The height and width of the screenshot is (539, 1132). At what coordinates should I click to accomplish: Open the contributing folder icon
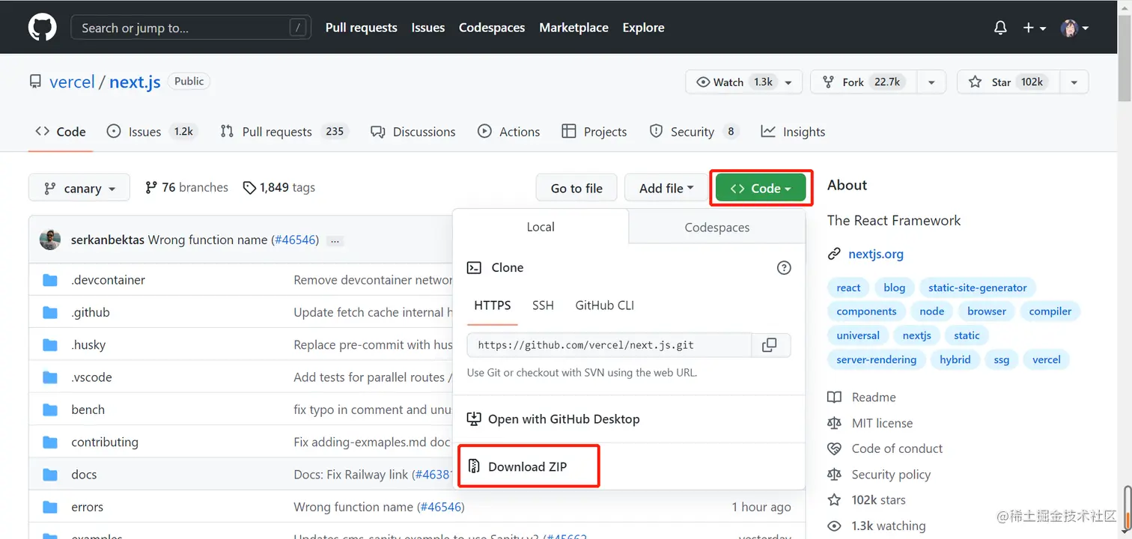[50, 442]
